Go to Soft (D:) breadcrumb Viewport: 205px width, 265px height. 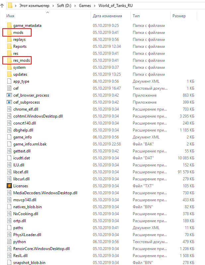click(x=64, y=6)
